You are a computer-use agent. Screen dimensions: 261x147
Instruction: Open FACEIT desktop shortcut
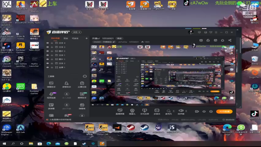[117, 129]
